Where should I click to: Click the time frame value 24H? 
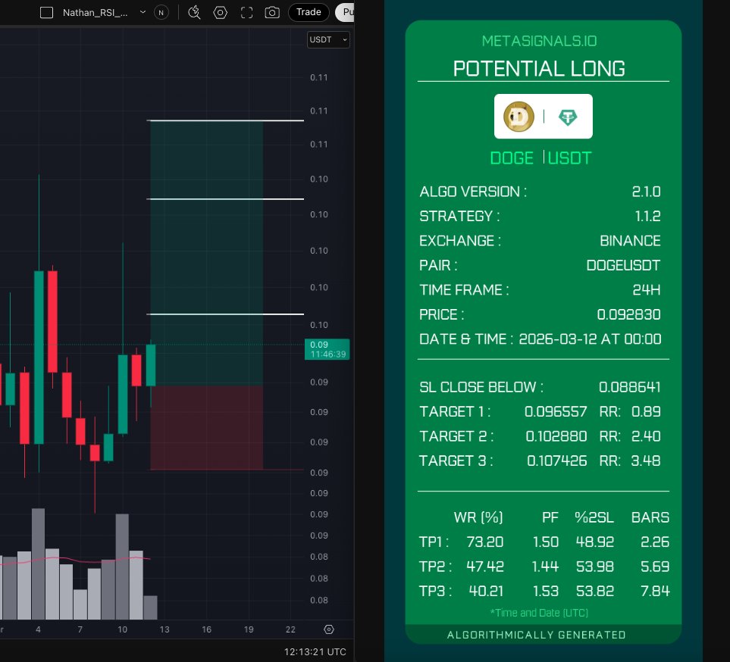(646, 290)
